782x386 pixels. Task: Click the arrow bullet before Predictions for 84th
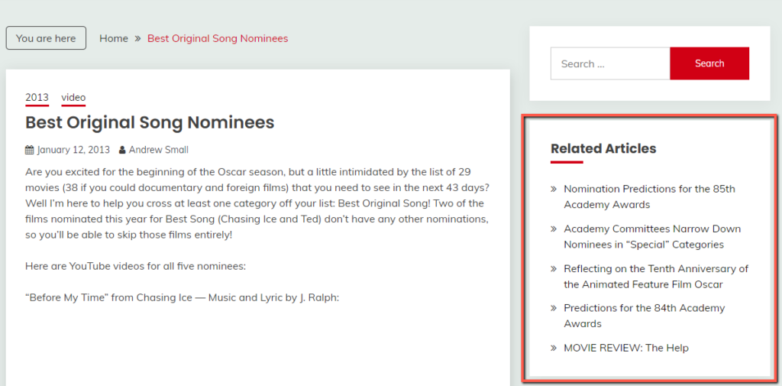554,308
